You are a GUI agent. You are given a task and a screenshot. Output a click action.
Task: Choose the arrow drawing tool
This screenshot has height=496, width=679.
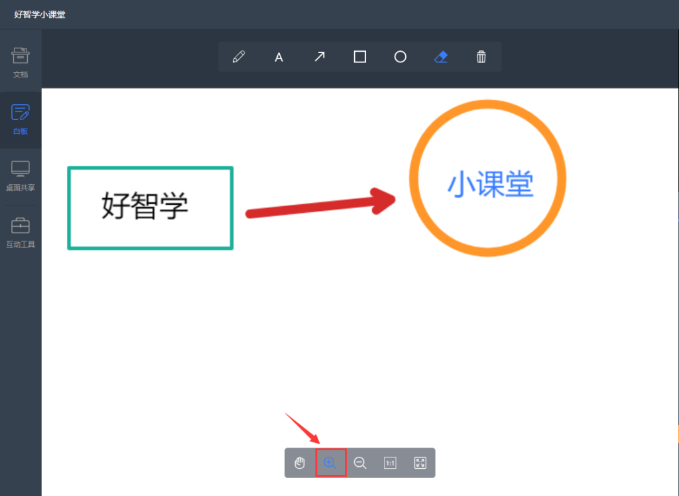point(320,57)
